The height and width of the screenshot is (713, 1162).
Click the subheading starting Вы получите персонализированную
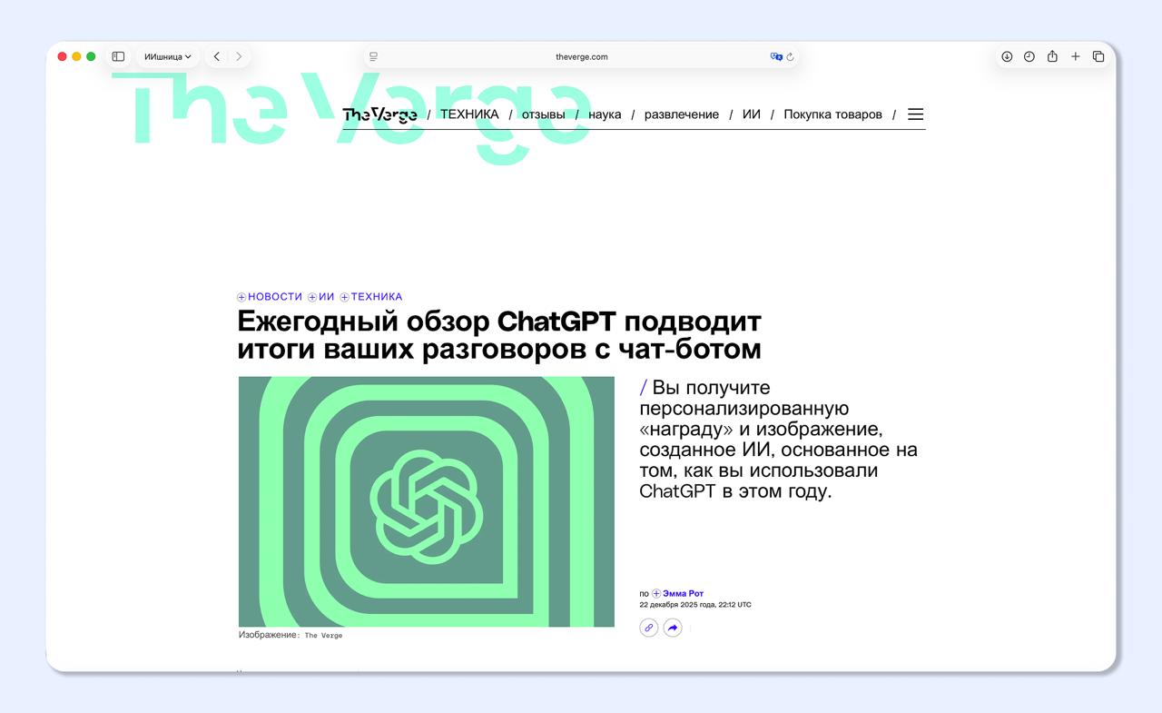click(x=778, y=440)
